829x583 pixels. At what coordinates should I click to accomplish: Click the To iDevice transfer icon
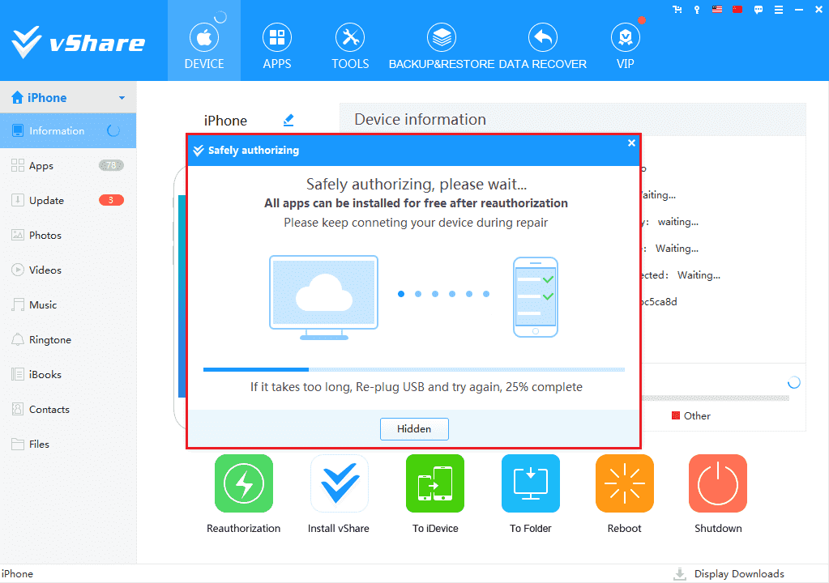[x=435, y=483]
